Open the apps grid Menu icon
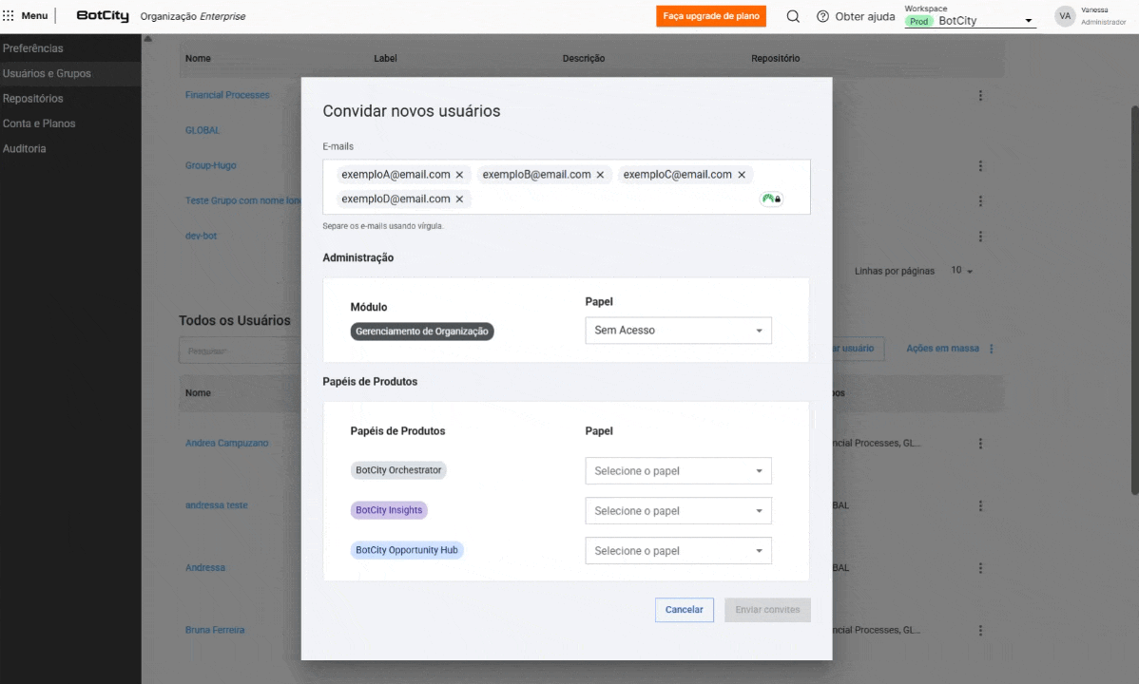1139x684 pixels. click(9, 16)
